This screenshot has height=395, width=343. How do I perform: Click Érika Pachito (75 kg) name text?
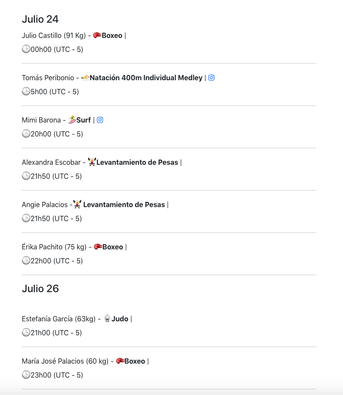pos(54,247)
